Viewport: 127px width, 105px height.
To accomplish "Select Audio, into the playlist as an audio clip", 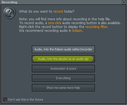I will point(64,59).
